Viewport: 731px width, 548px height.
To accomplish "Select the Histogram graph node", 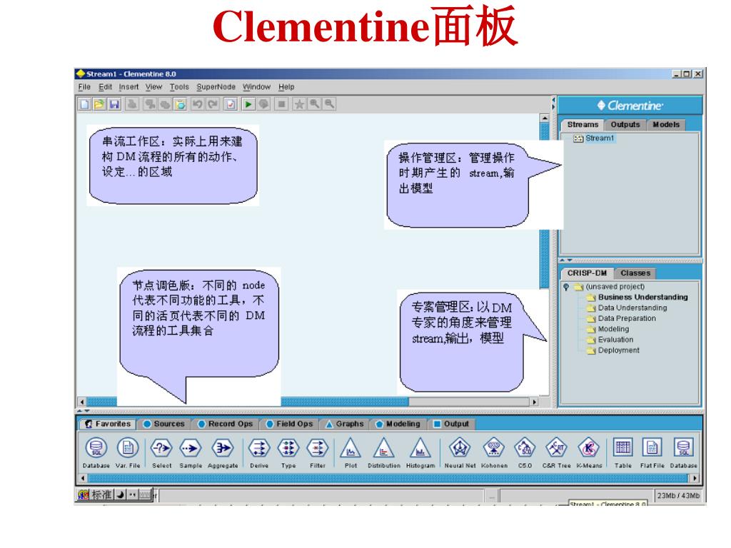I will 420,452.
